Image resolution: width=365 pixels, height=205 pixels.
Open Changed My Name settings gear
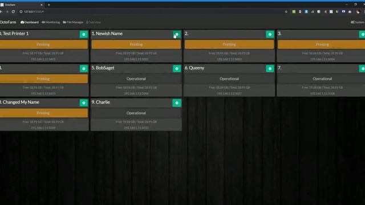84,102
